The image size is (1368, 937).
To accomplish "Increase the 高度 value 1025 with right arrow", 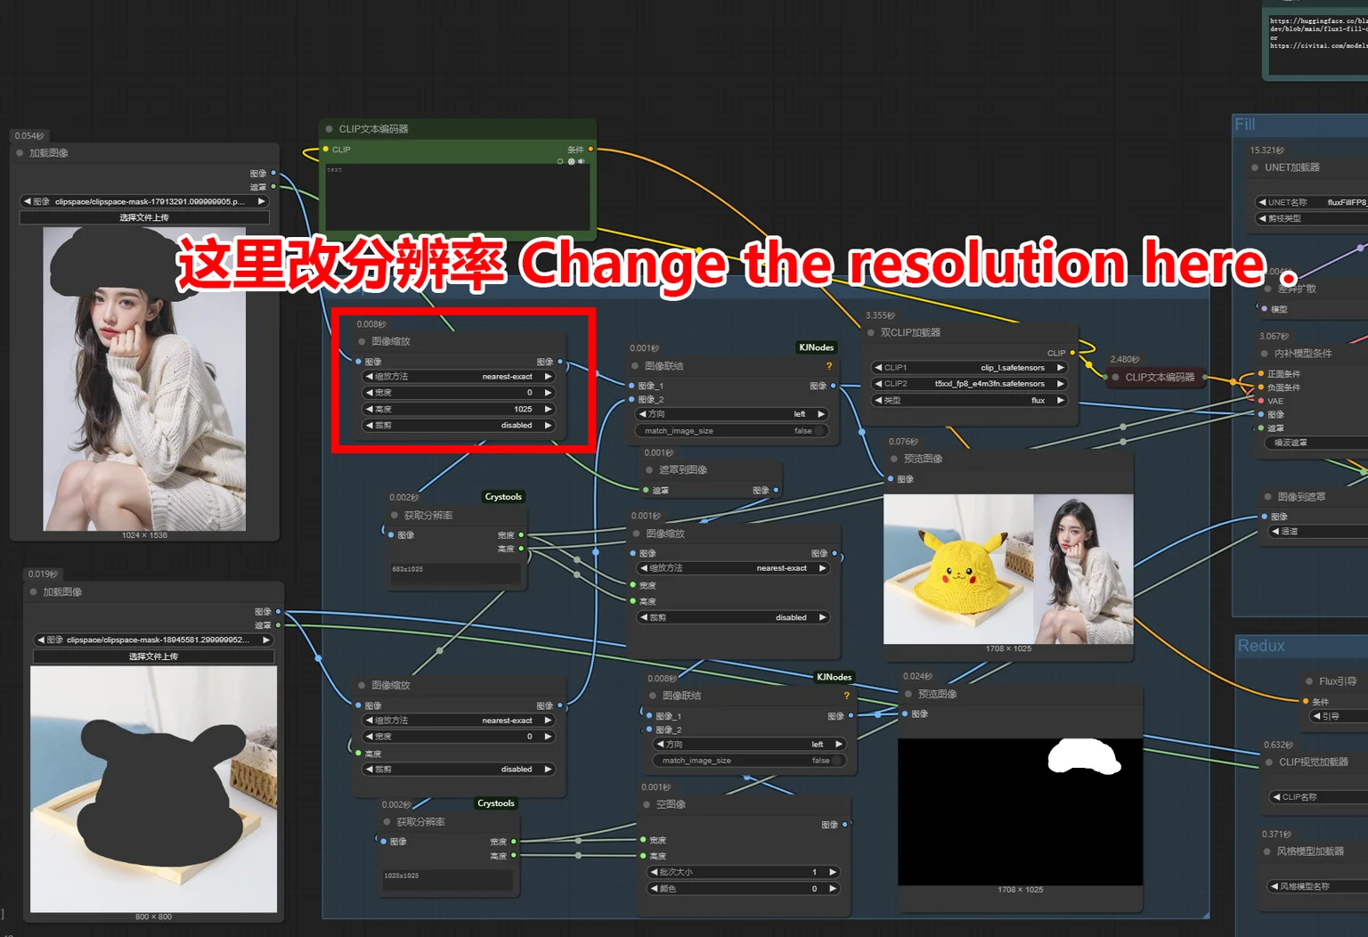I will pyautogui.click(x=548, y=409).
